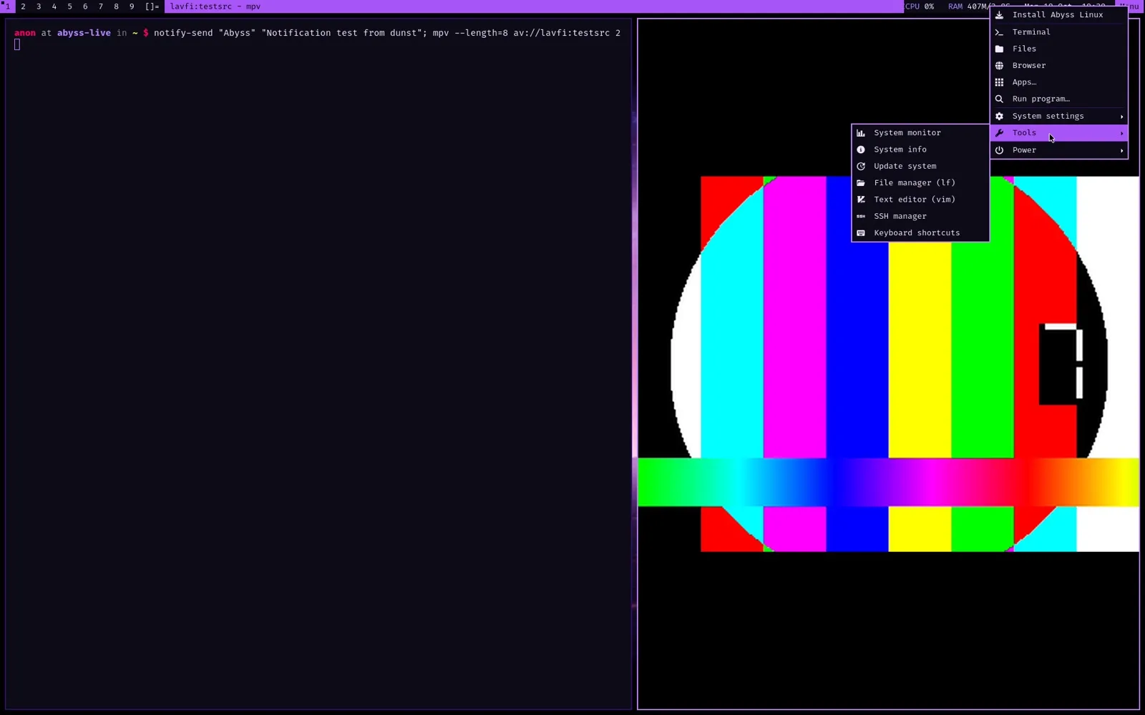Click the magnifier icon beside Run program…
1145x715 pixels.
(999, 99)
